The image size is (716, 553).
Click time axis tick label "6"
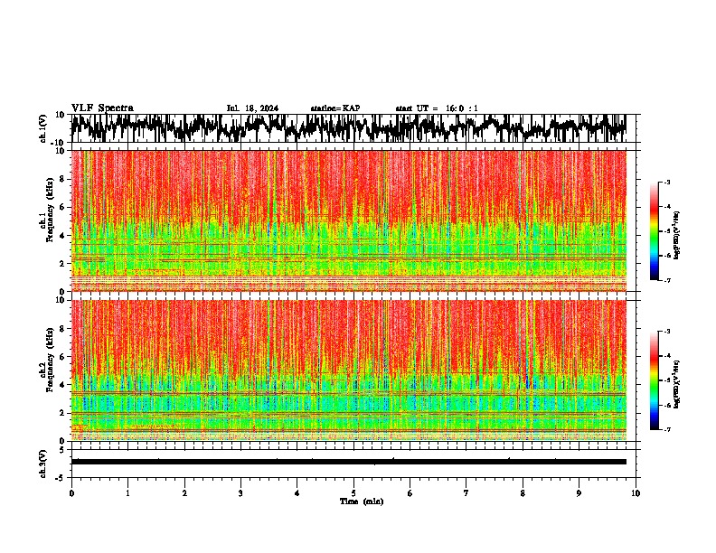[x=410, y=493]
